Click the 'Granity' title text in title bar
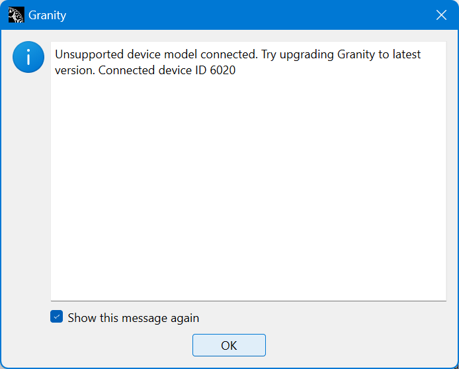This screenshot has height=369, width=459. [47, 15]
